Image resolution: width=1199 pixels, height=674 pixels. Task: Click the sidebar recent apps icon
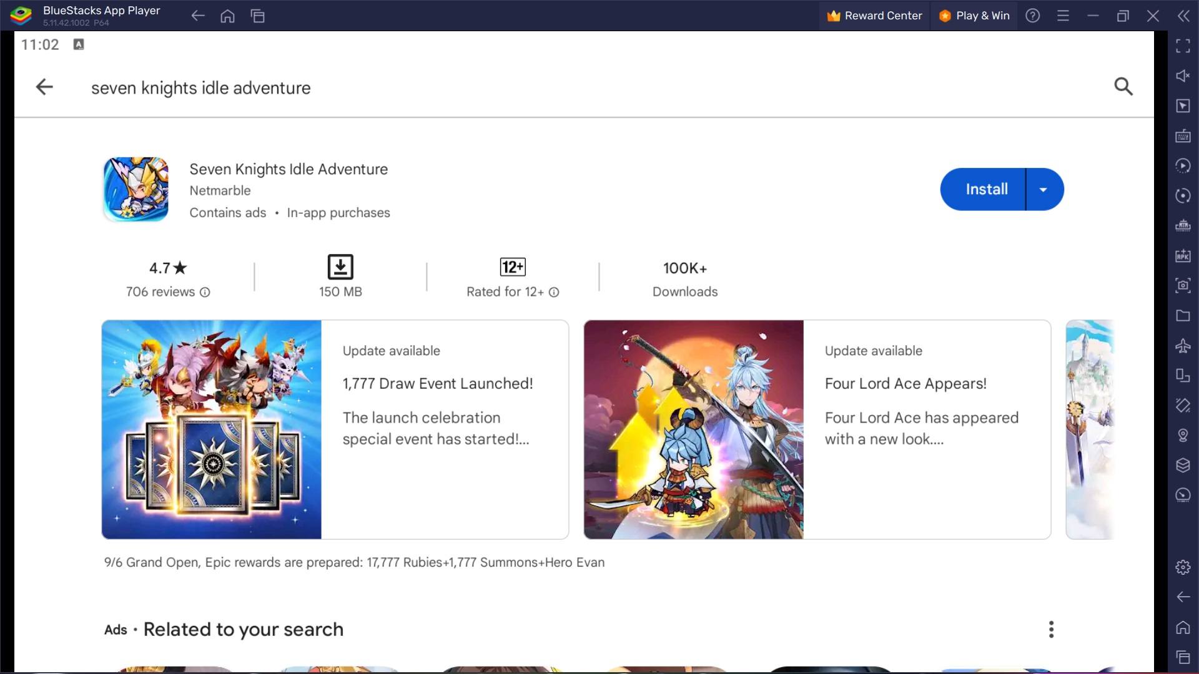coord(1183,657)
